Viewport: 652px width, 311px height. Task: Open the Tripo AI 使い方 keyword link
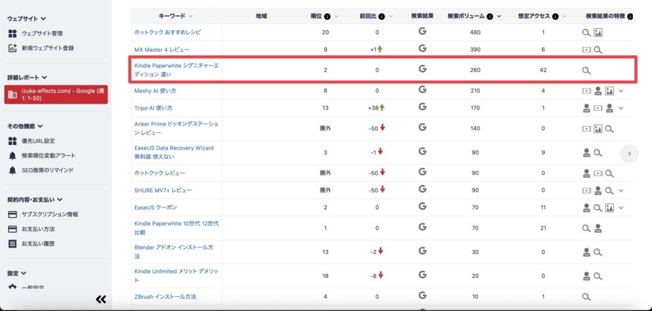(x=153, y=108)
